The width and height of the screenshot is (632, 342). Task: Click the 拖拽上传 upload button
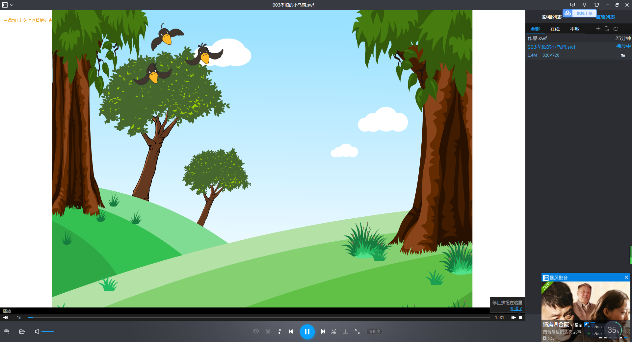pos(584,13)
